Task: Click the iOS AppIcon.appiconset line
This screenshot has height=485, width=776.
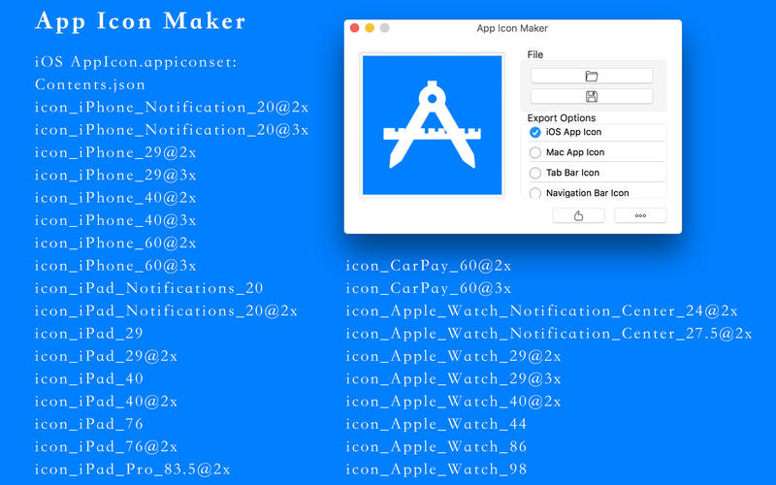Action: pos(136,62)
